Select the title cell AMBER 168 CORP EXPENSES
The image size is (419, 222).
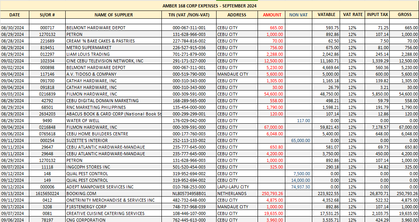tap(209, 6)
